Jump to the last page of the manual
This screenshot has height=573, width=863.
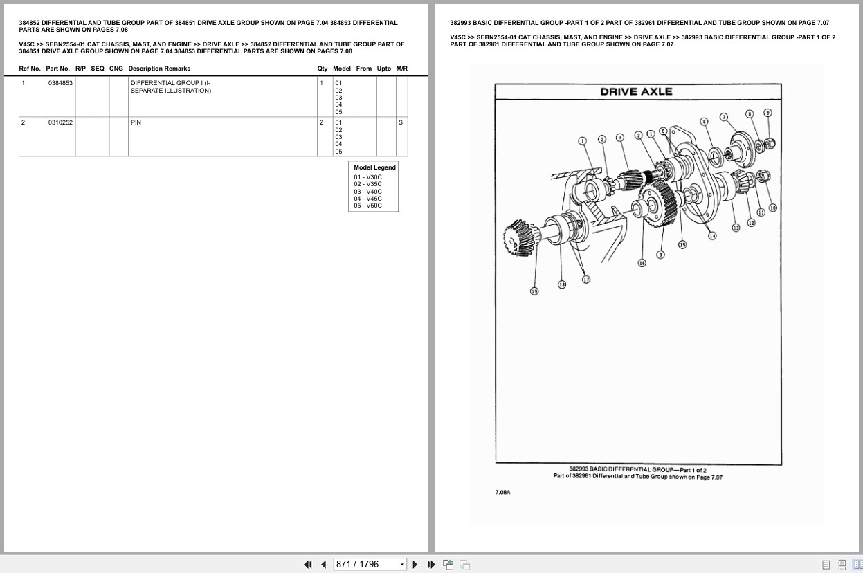click(431, 564)
